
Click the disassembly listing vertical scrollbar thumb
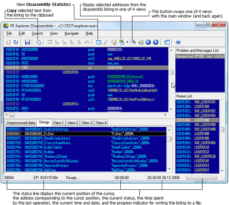(171, 72)
